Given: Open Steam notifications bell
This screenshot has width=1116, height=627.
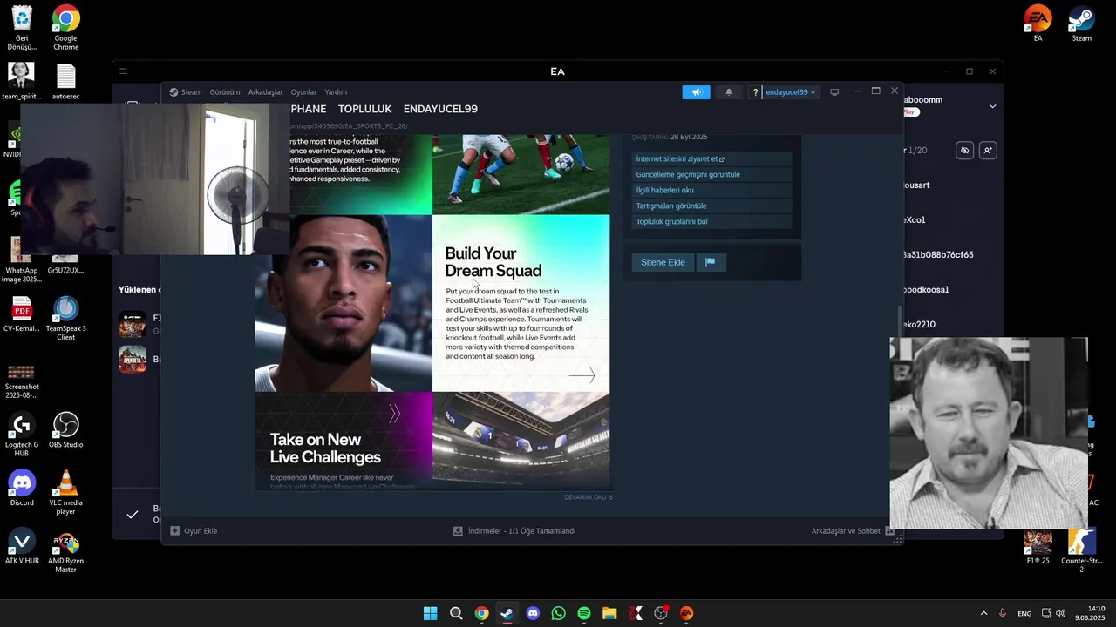Looking at the screenshot, I should [x=729, y=92].
